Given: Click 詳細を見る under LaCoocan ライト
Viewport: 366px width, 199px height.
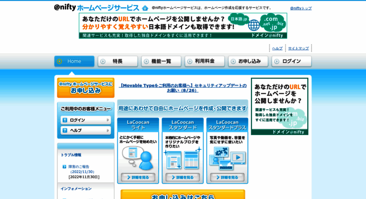Looking at the screenshot, I should tap(138, 177).
